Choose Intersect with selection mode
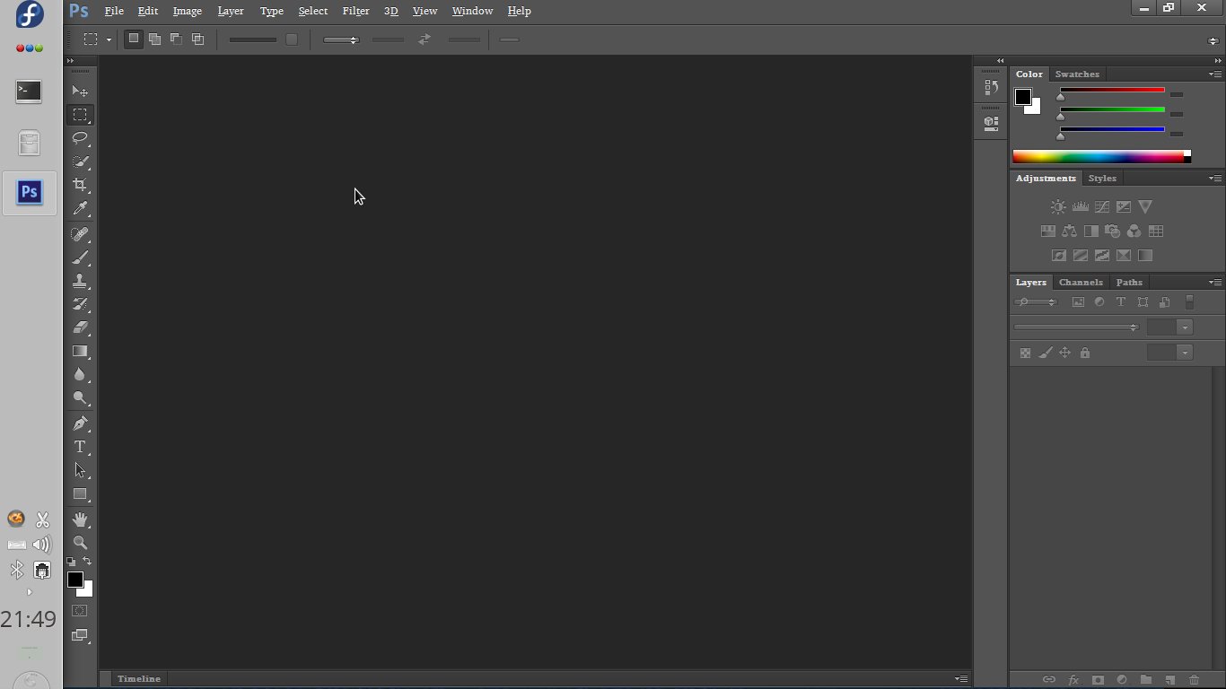 (197, 39)
